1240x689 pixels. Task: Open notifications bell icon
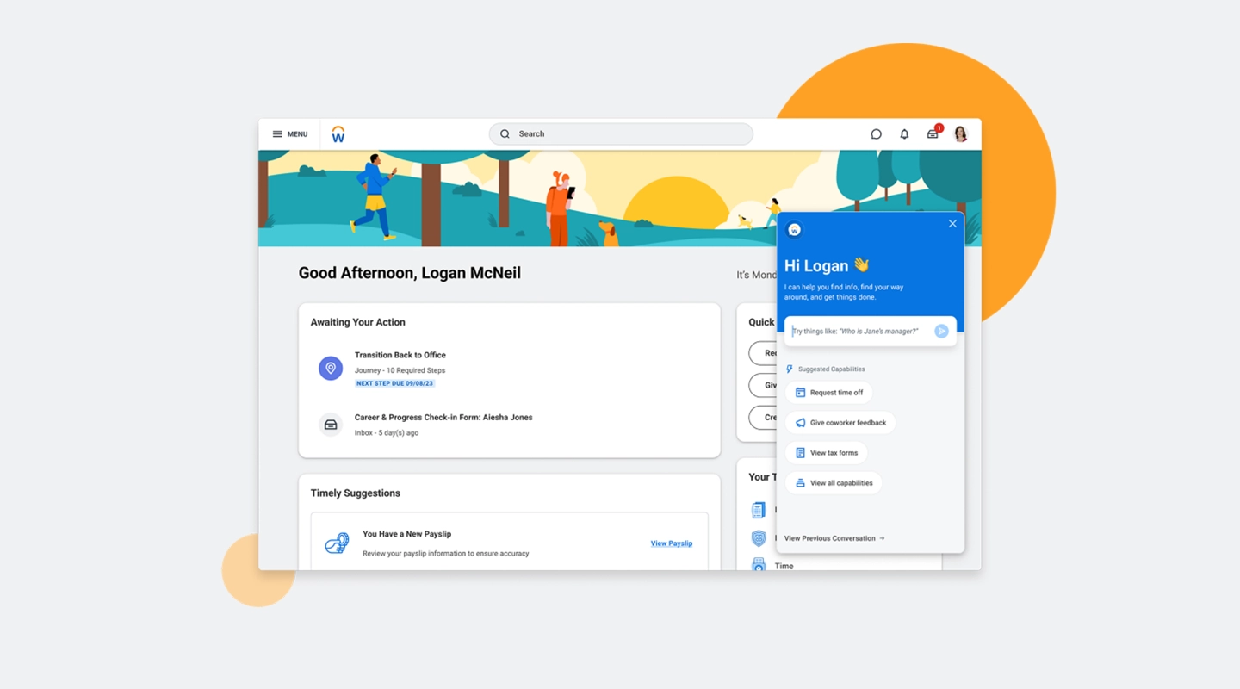click(x=904, y=134)
